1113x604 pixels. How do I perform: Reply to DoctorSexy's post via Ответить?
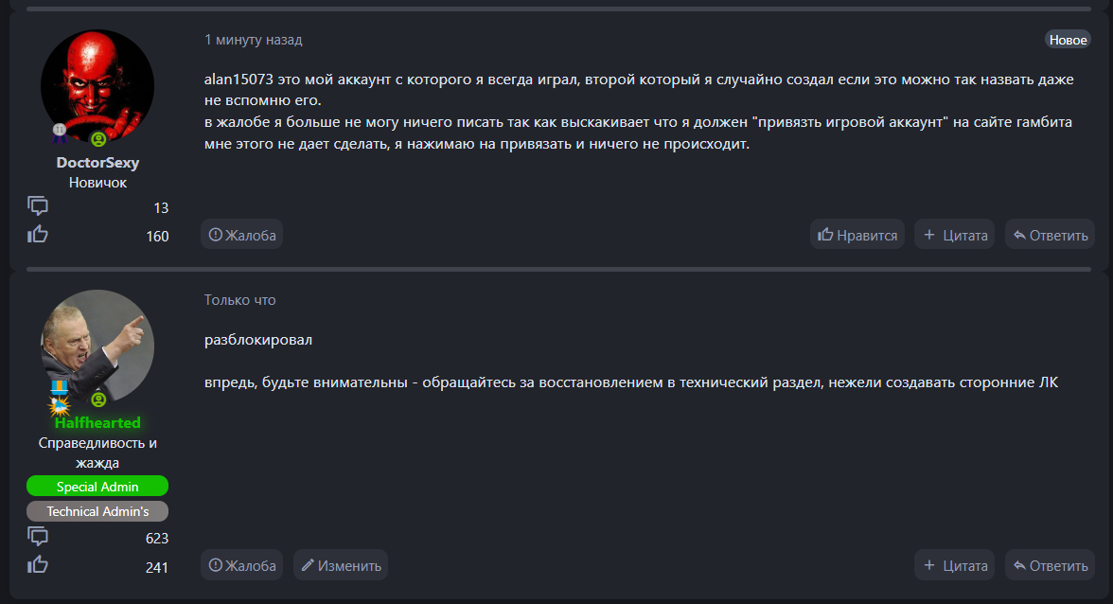(x=1050, y=235)
